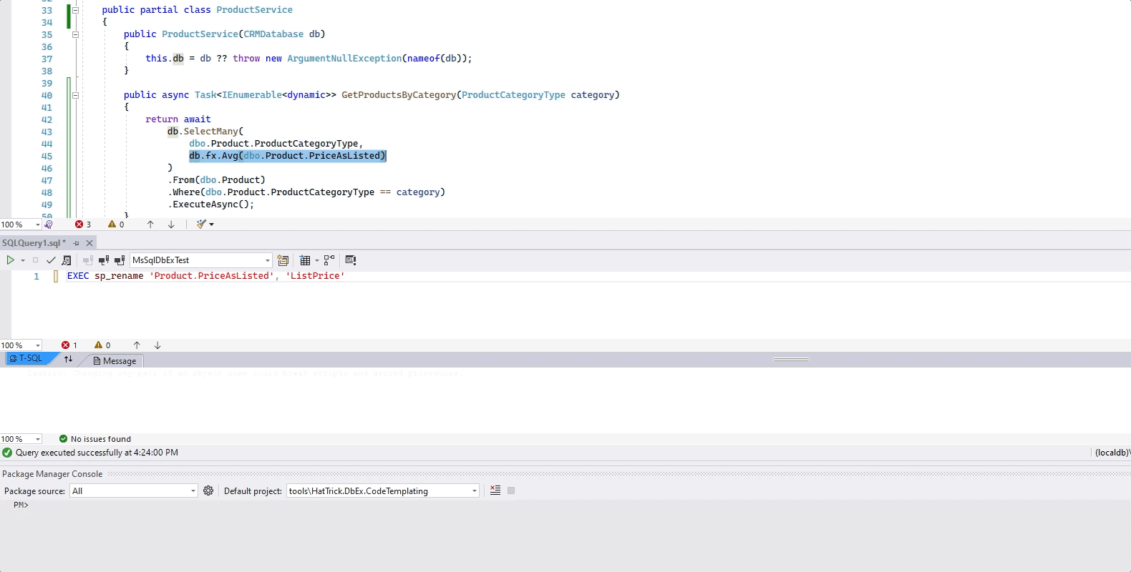Swap panes using the up-down arrows icon

click(x=68, y=359)
